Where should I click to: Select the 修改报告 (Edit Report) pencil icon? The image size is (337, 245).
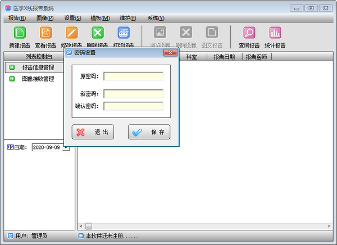71,34
